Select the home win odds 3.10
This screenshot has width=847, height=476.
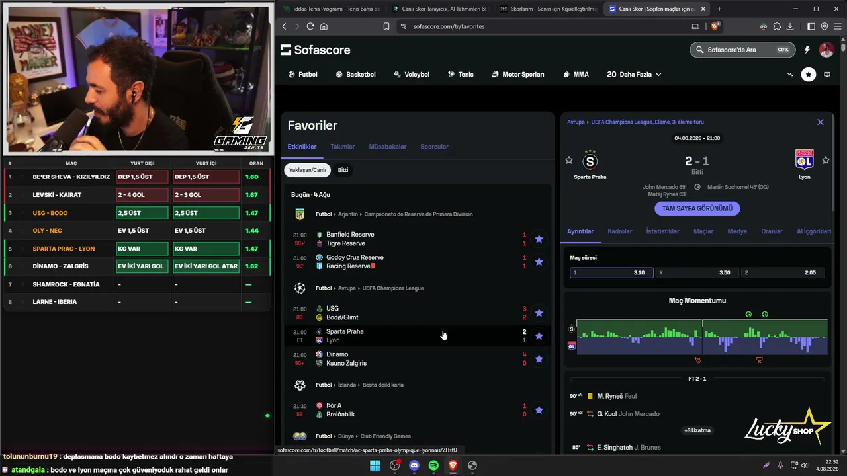pos(611,272)
